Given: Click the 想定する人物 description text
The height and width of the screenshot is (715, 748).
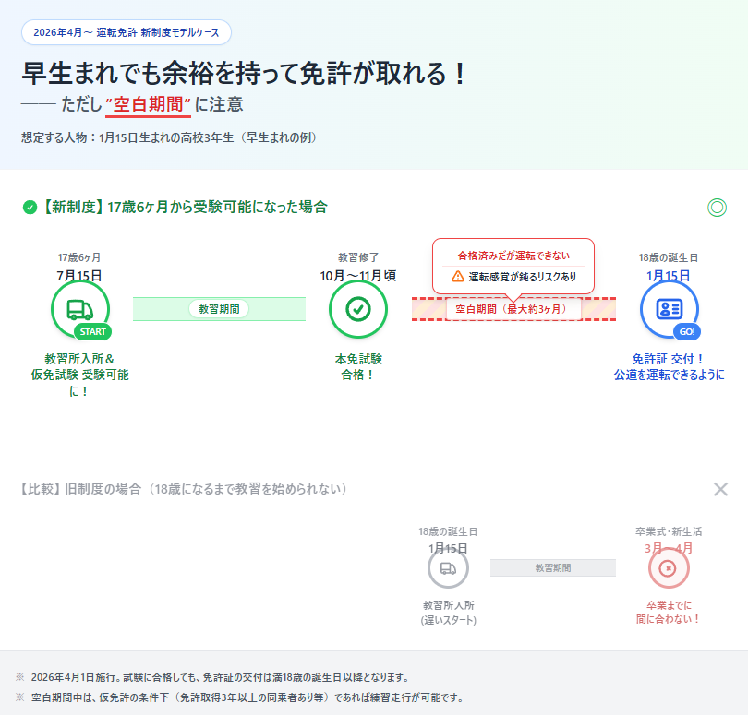Looking at the screenshot, I should [x=166, y=137].
